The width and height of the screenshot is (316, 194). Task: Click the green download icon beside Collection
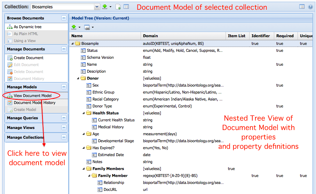click(x=105, y=7)
